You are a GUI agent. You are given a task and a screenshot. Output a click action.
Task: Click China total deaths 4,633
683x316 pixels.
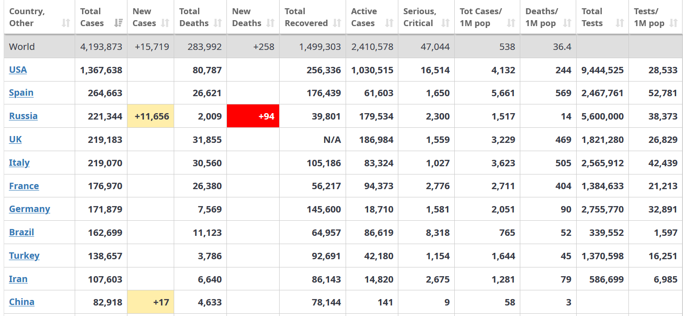210,302
